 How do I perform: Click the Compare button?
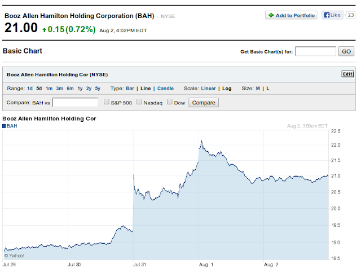pyautogui.click(x=204, y=103)
